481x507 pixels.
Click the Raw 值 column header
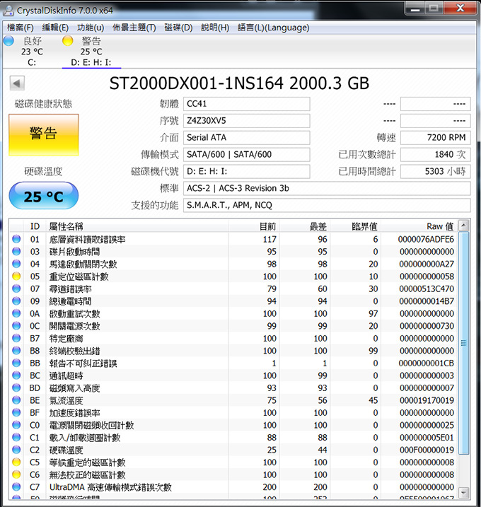[x=419, y=226]
